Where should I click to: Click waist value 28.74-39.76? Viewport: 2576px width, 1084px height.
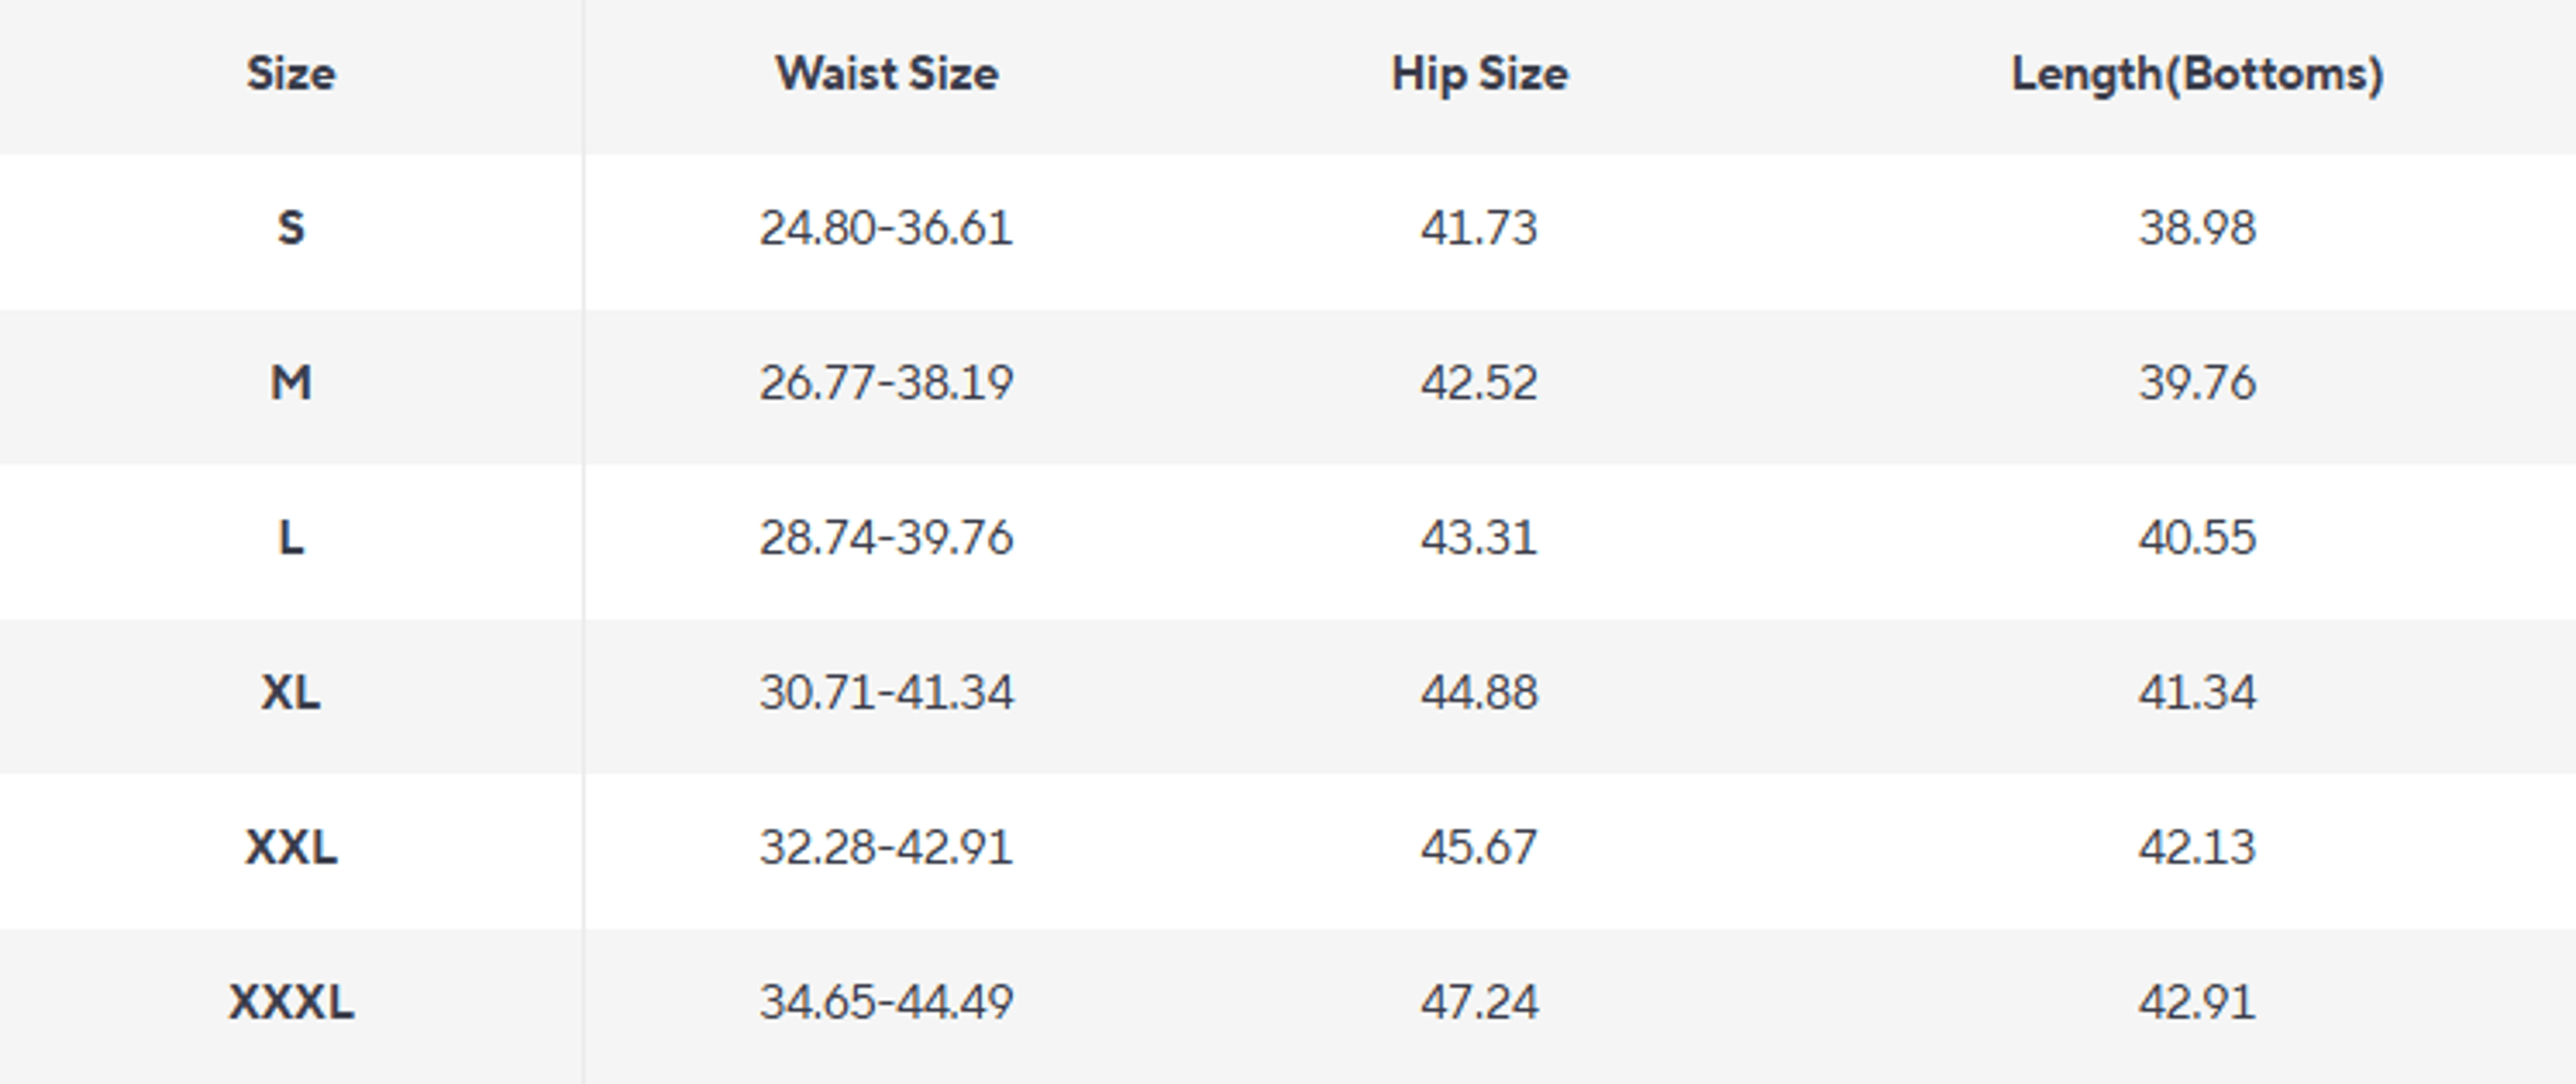coord(886,538)
